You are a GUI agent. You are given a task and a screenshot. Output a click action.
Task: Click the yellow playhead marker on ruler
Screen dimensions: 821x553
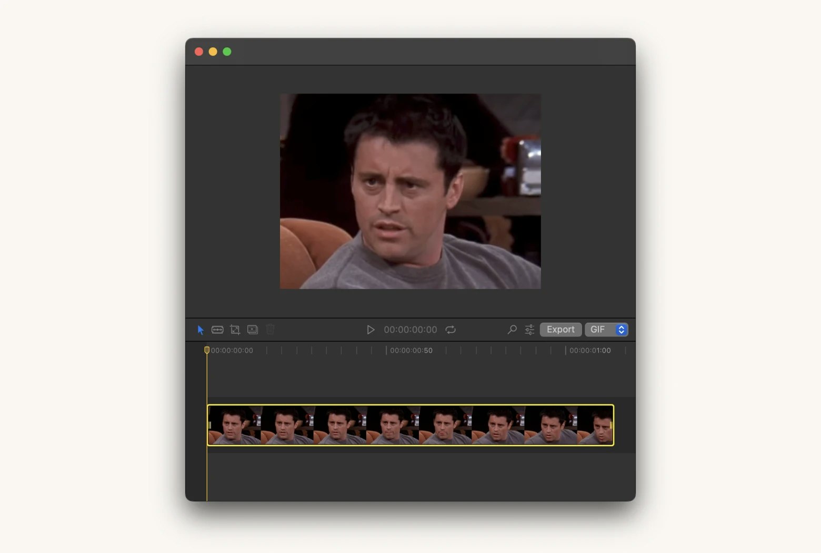[207, 350]
